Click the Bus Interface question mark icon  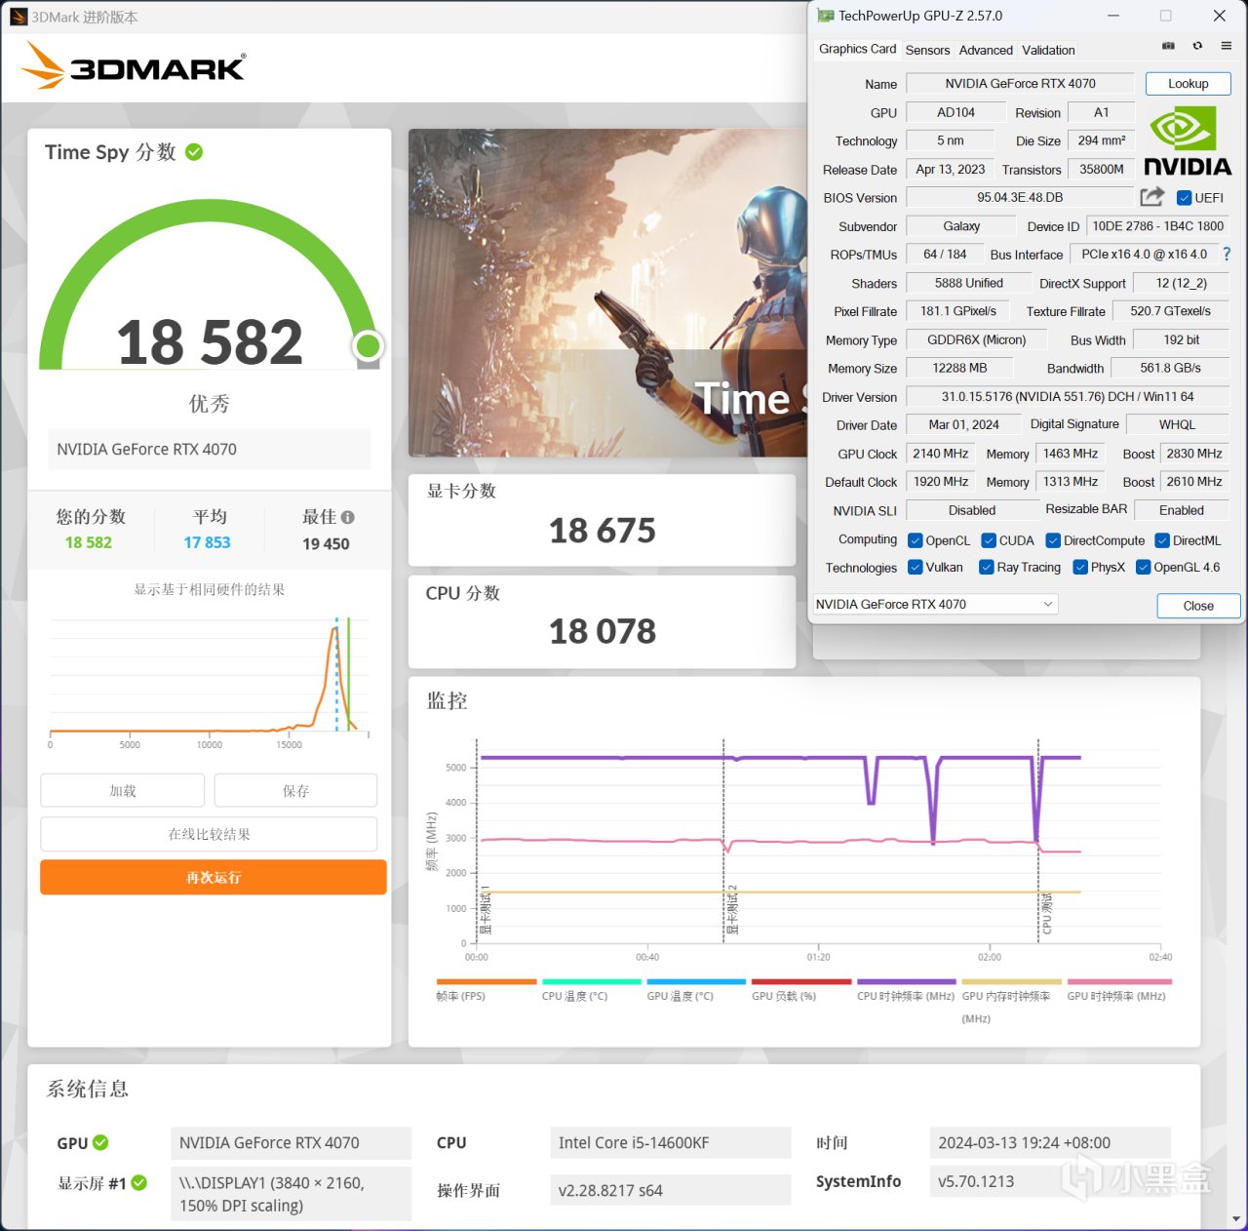click(1227, 255)
